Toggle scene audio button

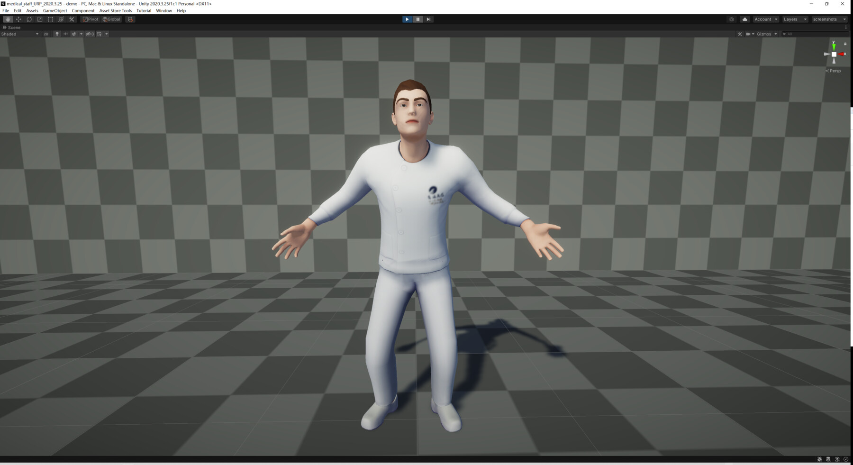click(x=65, y=34)
